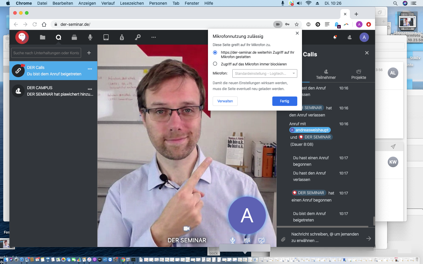This screenshot has width=423, height=264.
Task: Switch to the Teilnehmer tab
Action: (x=326, y=75)
